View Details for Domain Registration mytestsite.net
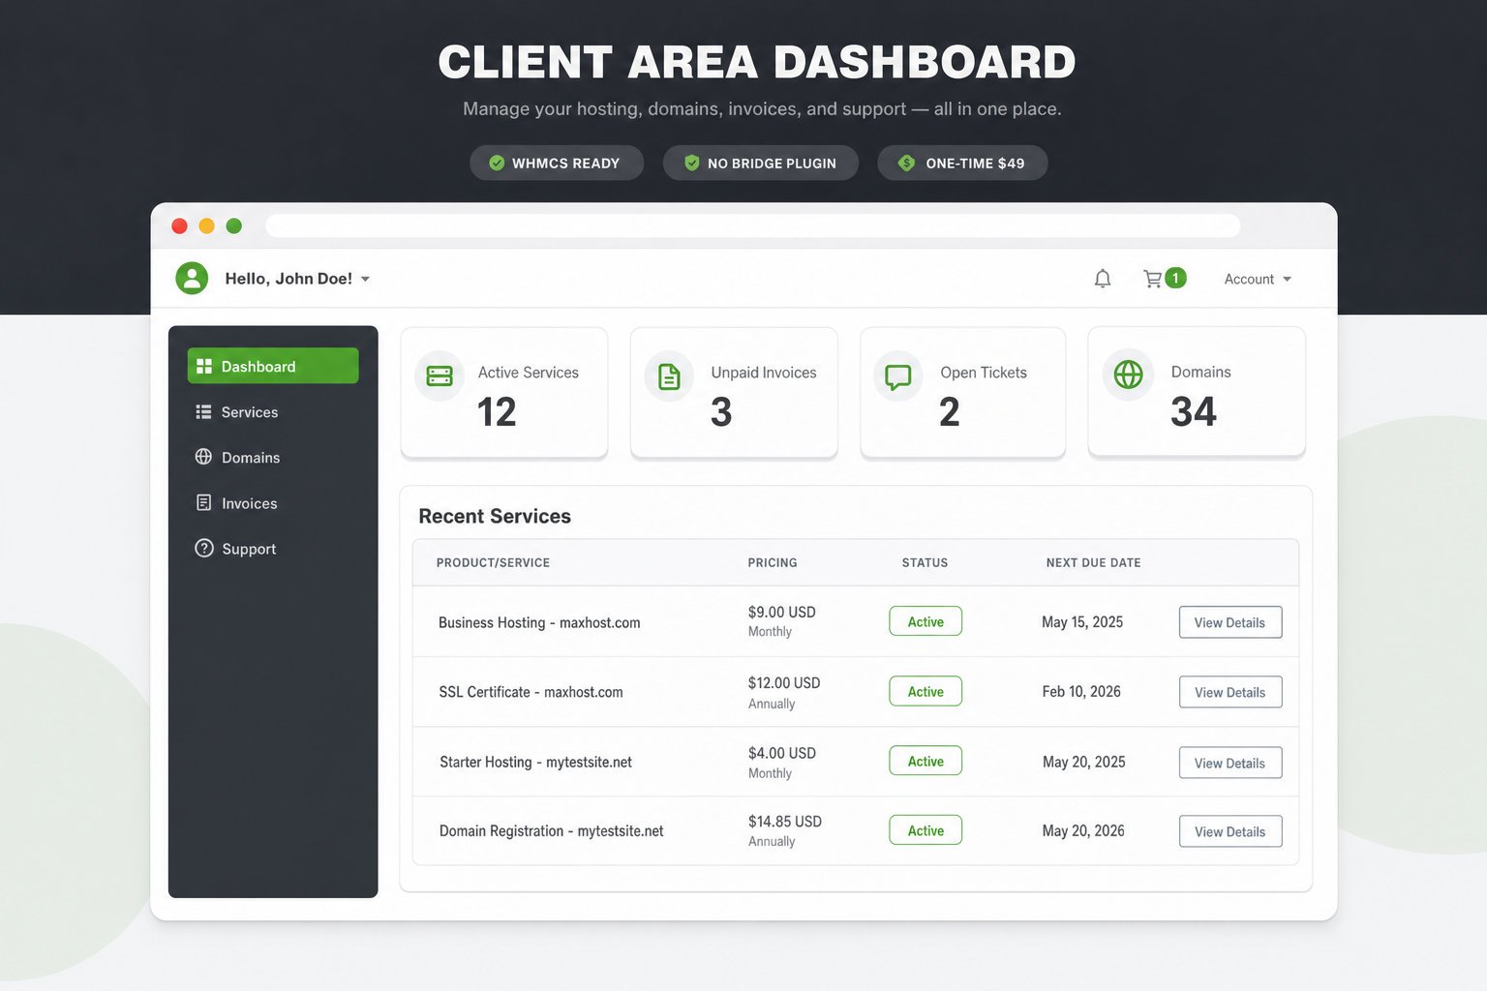The width and height of the screenshot is (1487, 991). [1229, 831]
